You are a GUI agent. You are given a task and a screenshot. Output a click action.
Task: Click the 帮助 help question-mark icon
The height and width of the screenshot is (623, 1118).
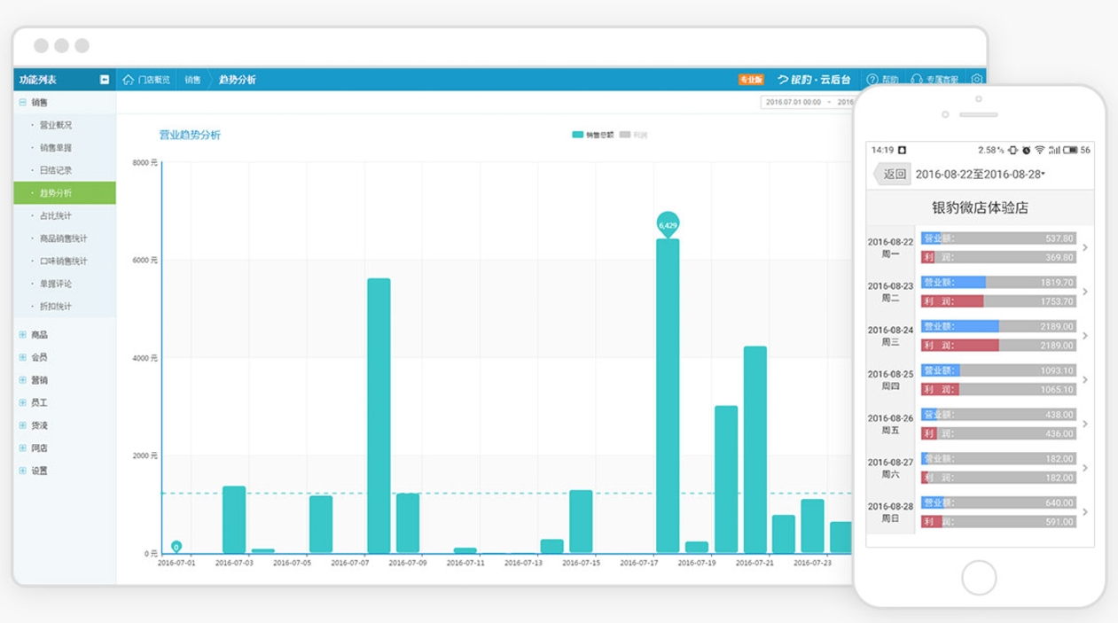(x=872, y=80)
